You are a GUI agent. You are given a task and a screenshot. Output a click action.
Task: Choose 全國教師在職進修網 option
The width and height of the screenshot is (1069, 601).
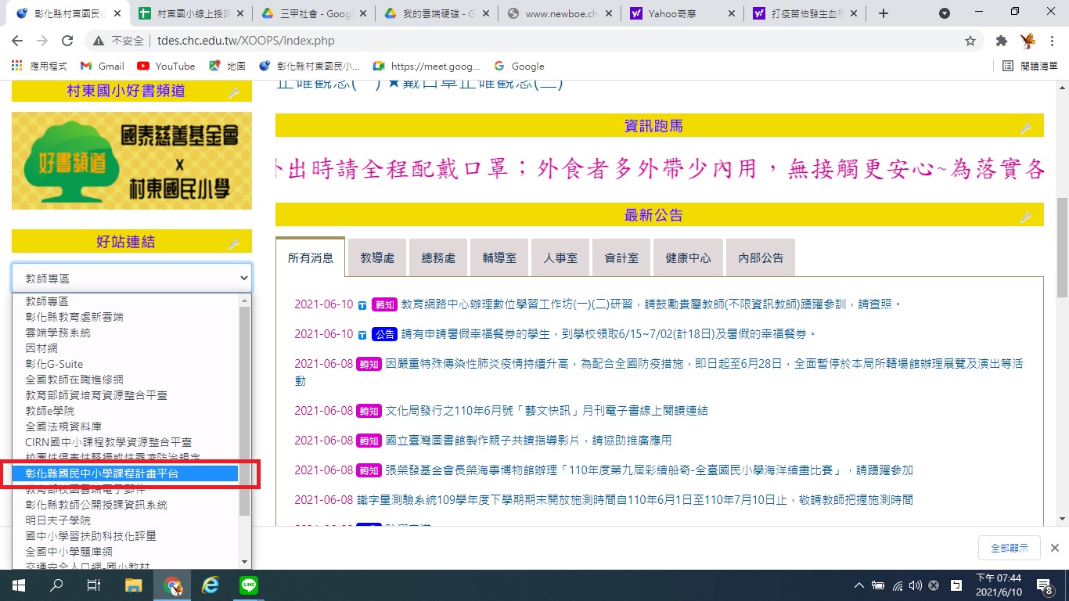click(x=126, y=380)
